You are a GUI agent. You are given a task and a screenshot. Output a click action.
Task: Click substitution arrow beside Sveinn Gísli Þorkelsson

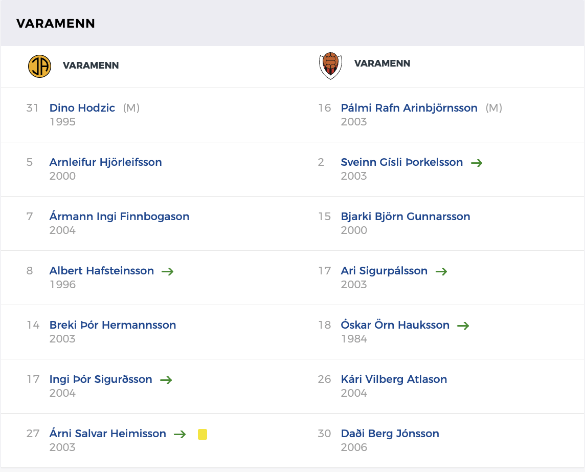[477, 163]
